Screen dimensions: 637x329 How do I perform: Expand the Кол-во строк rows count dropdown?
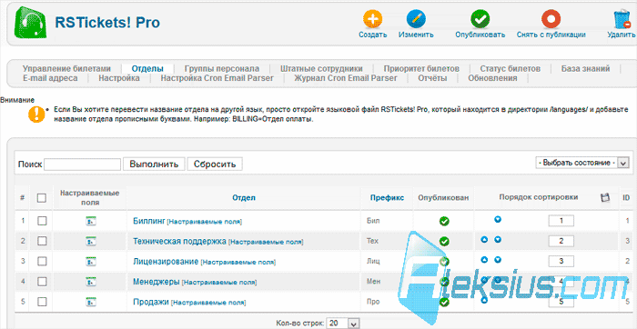coord(344,324)
